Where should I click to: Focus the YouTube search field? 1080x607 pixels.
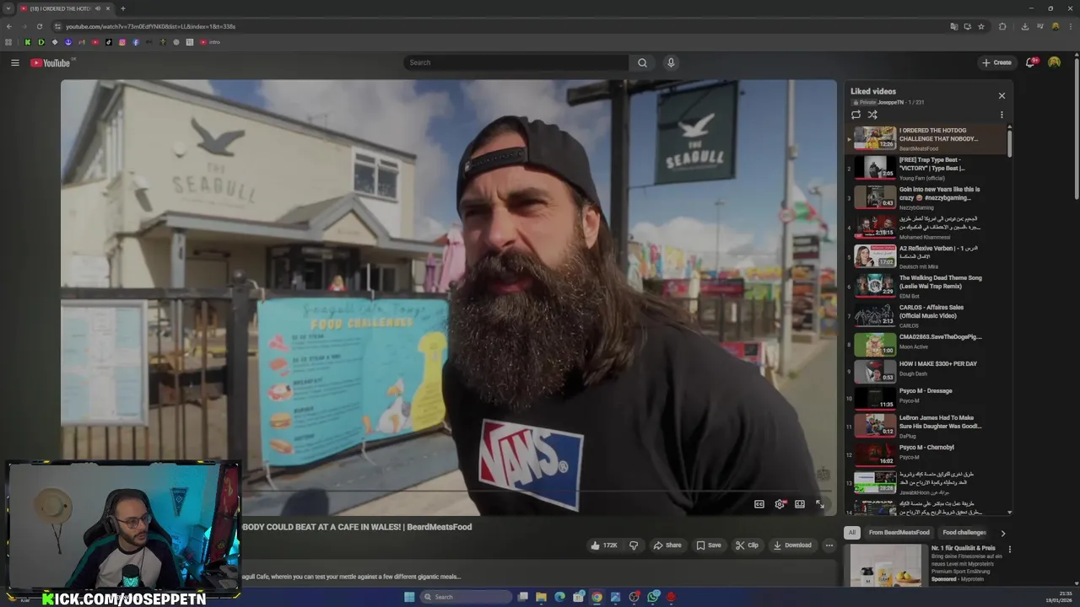(x=516, y=62)
